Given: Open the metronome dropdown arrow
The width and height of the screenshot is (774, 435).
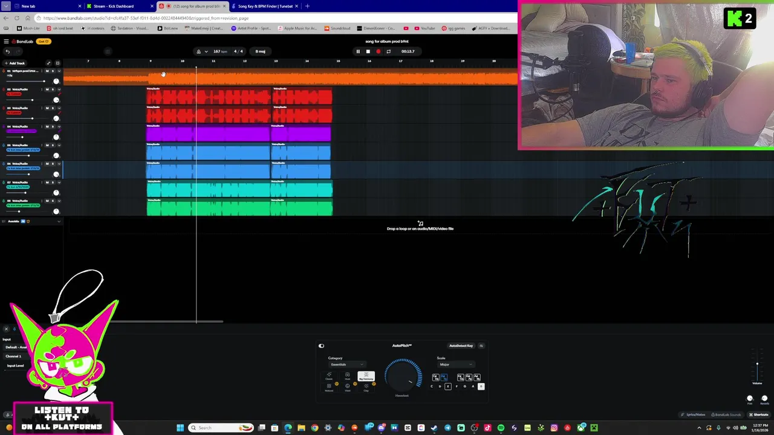Looking at the screenshot, I should pyautogui.click(x=206, y=51).
